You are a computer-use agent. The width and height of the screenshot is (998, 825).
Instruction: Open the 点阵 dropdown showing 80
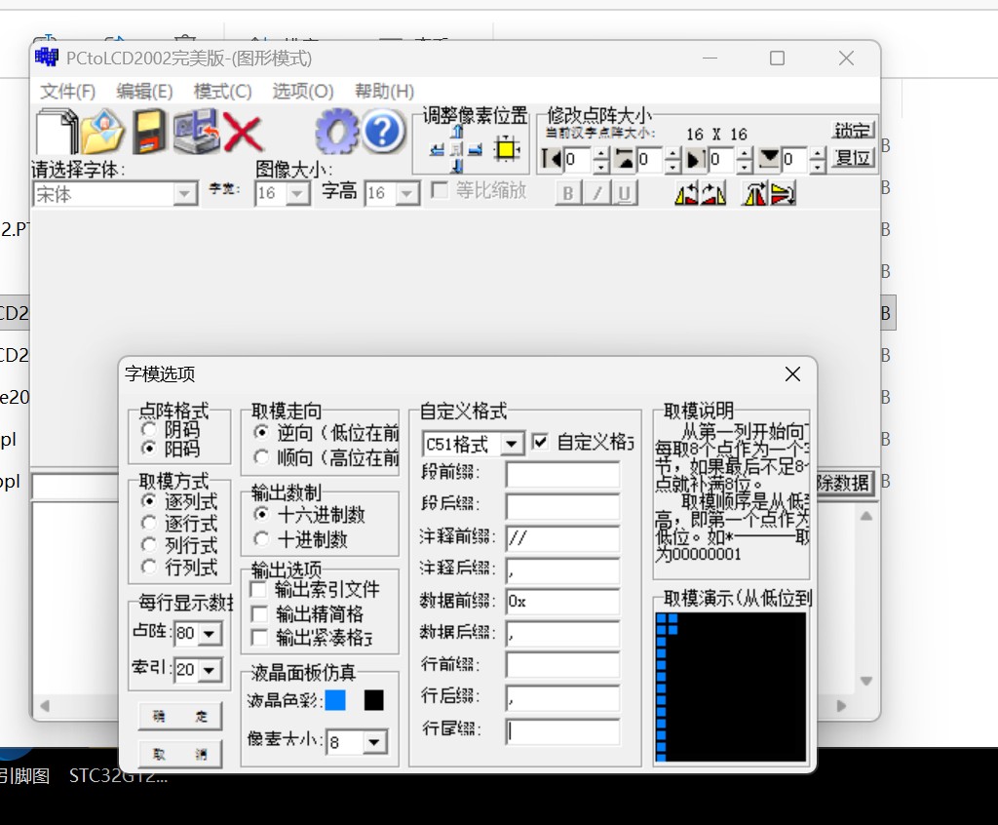click(x=210, y=634)
